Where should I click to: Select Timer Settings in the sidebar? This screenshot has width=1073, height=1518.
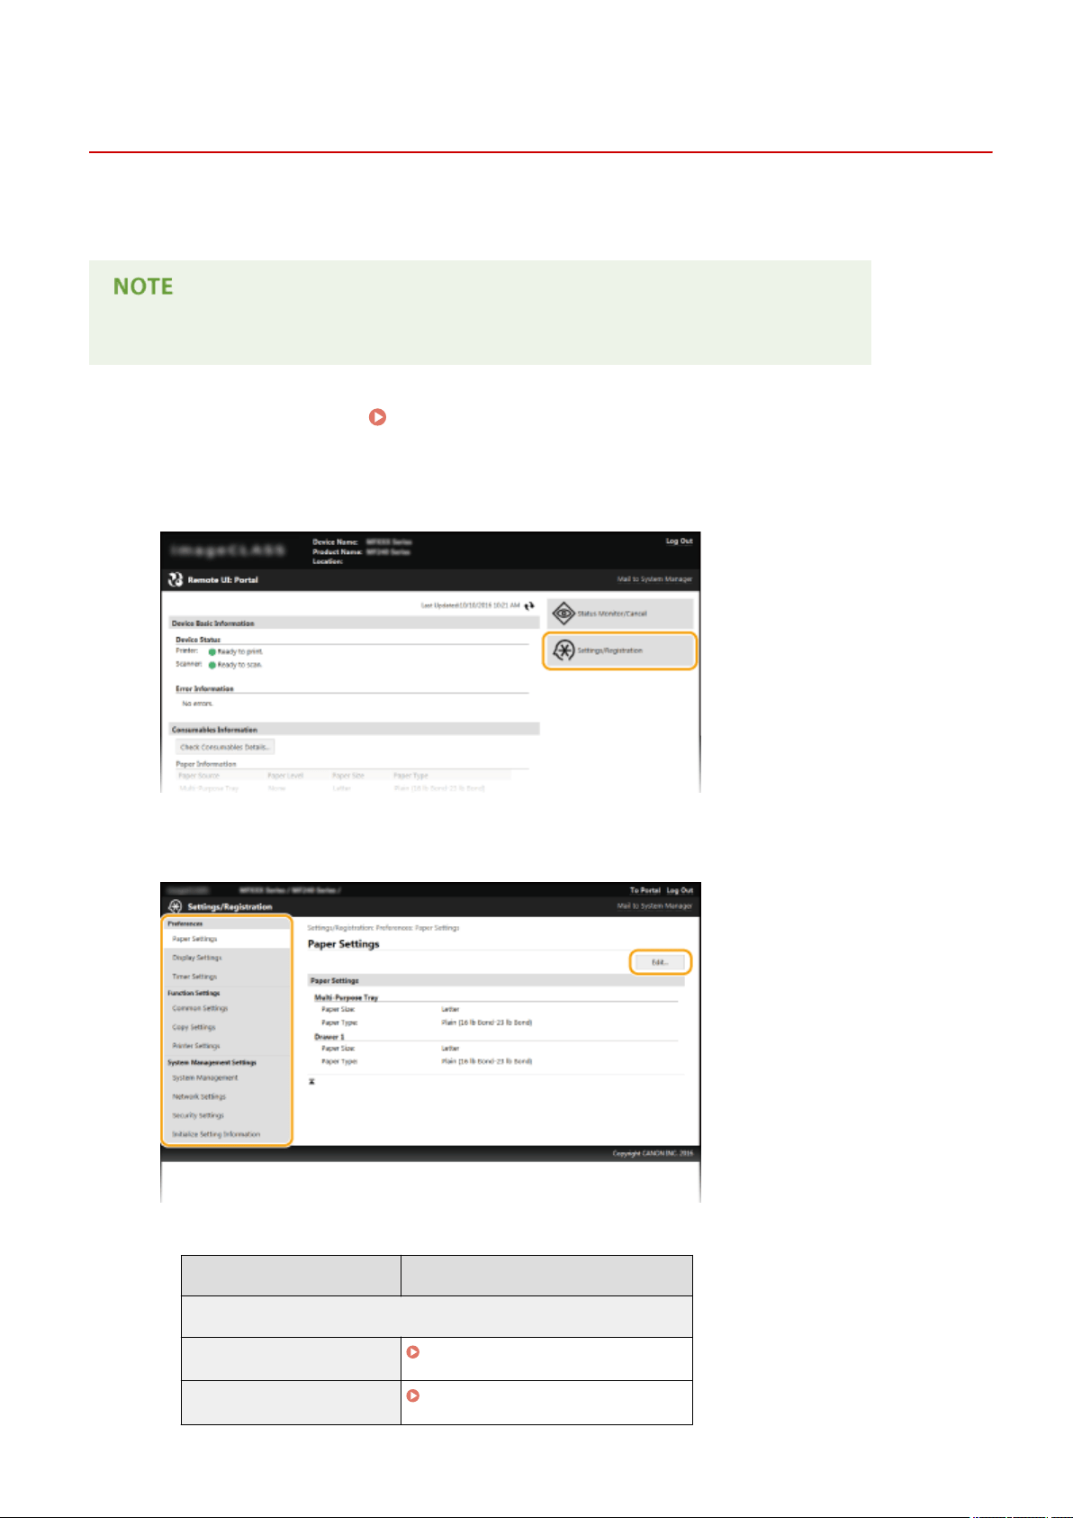pyautogui.click(x=194, y=977)
